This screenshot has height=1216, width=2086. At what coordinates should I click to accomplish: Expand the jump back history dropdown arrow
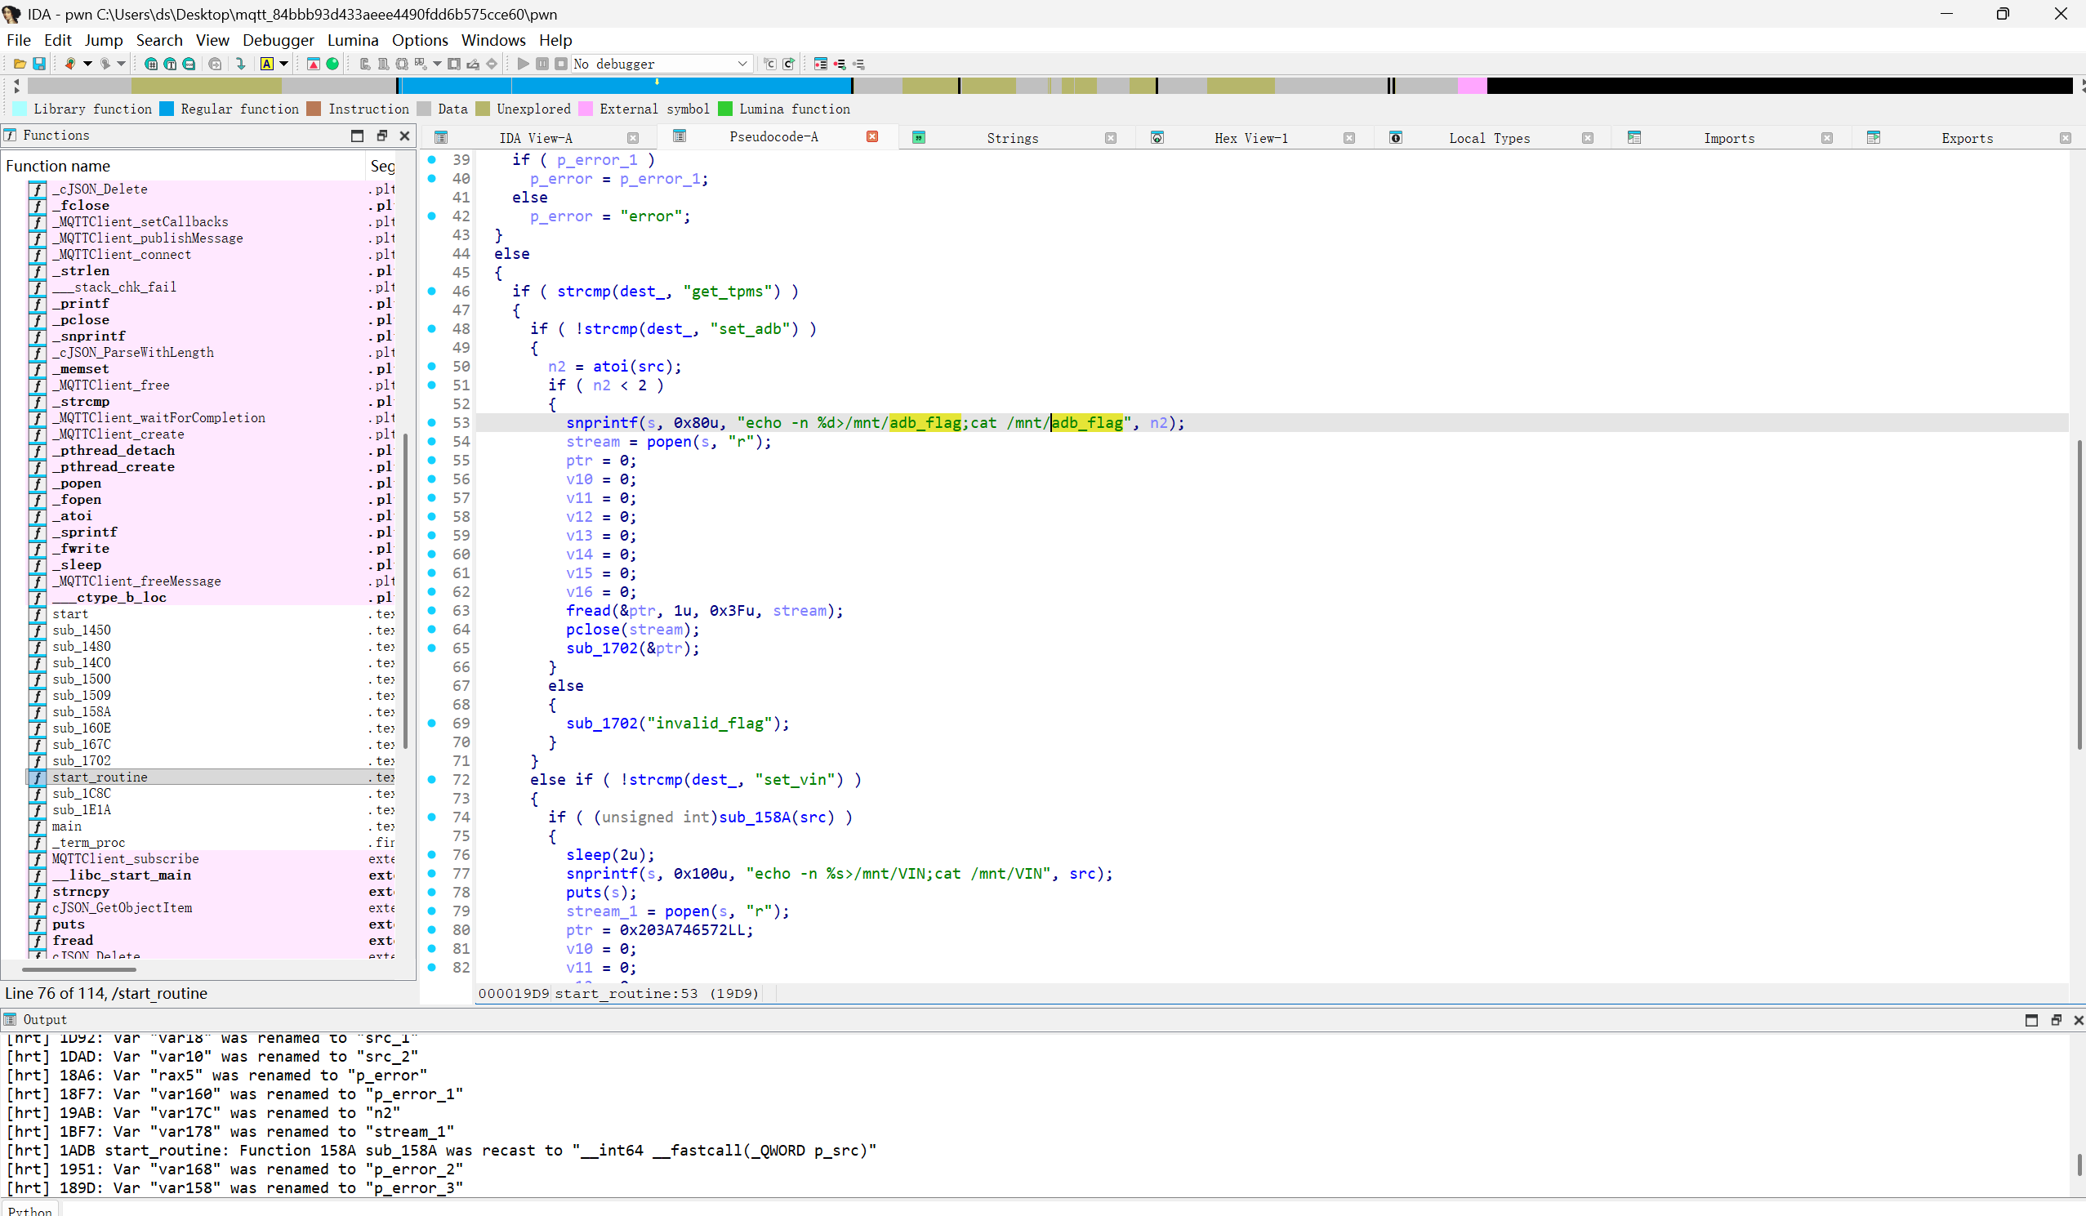pyautogui.click(x=87, y=64)
